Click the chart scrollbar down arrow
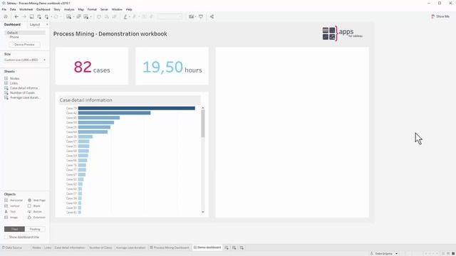 tap(202, 212)
